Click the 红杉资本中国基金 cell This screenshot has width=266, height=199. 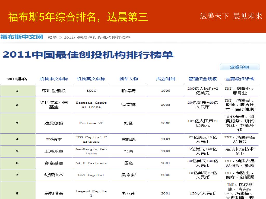pos(54,105)
